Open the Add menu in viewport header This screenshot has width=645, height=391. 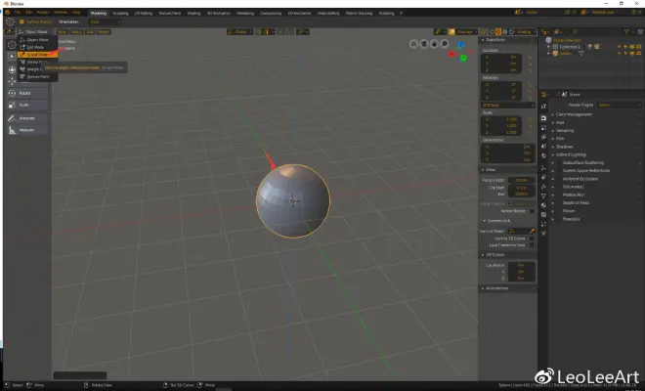click(x=90, y=31)
